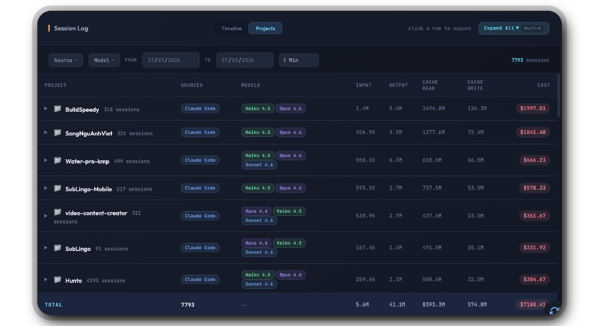Screen dimensions: 599x326
Task: Click the Hunto folder icon
Action: (x=57, y=280)
